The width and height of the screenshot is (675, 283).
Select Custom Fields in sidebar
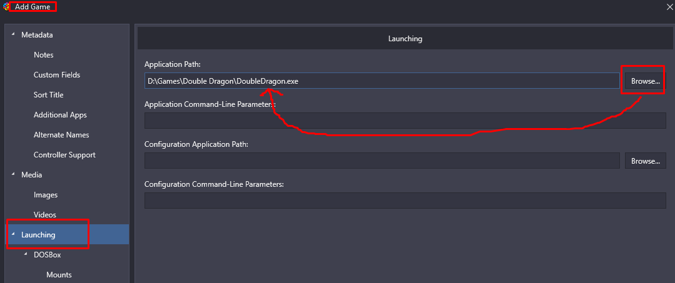click(57, 75)
